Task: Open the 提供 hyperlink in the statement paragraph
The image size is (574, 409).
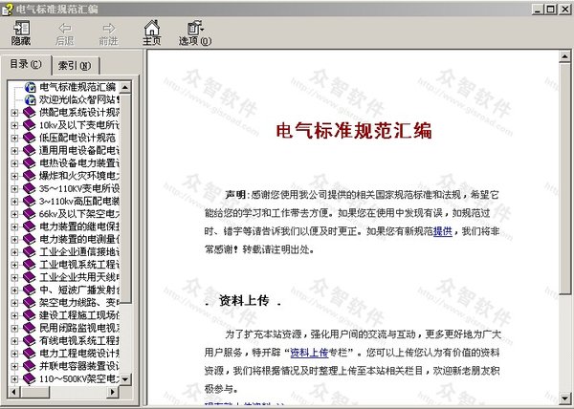Action: click(x=443, y=231)
